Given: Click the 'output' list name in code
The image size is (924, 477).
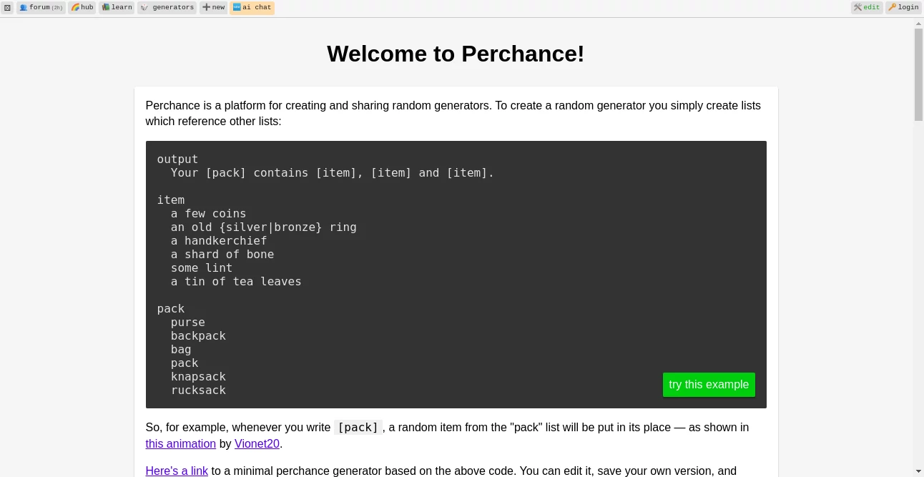Looking at the screenshot, I should tap(177, 159).
